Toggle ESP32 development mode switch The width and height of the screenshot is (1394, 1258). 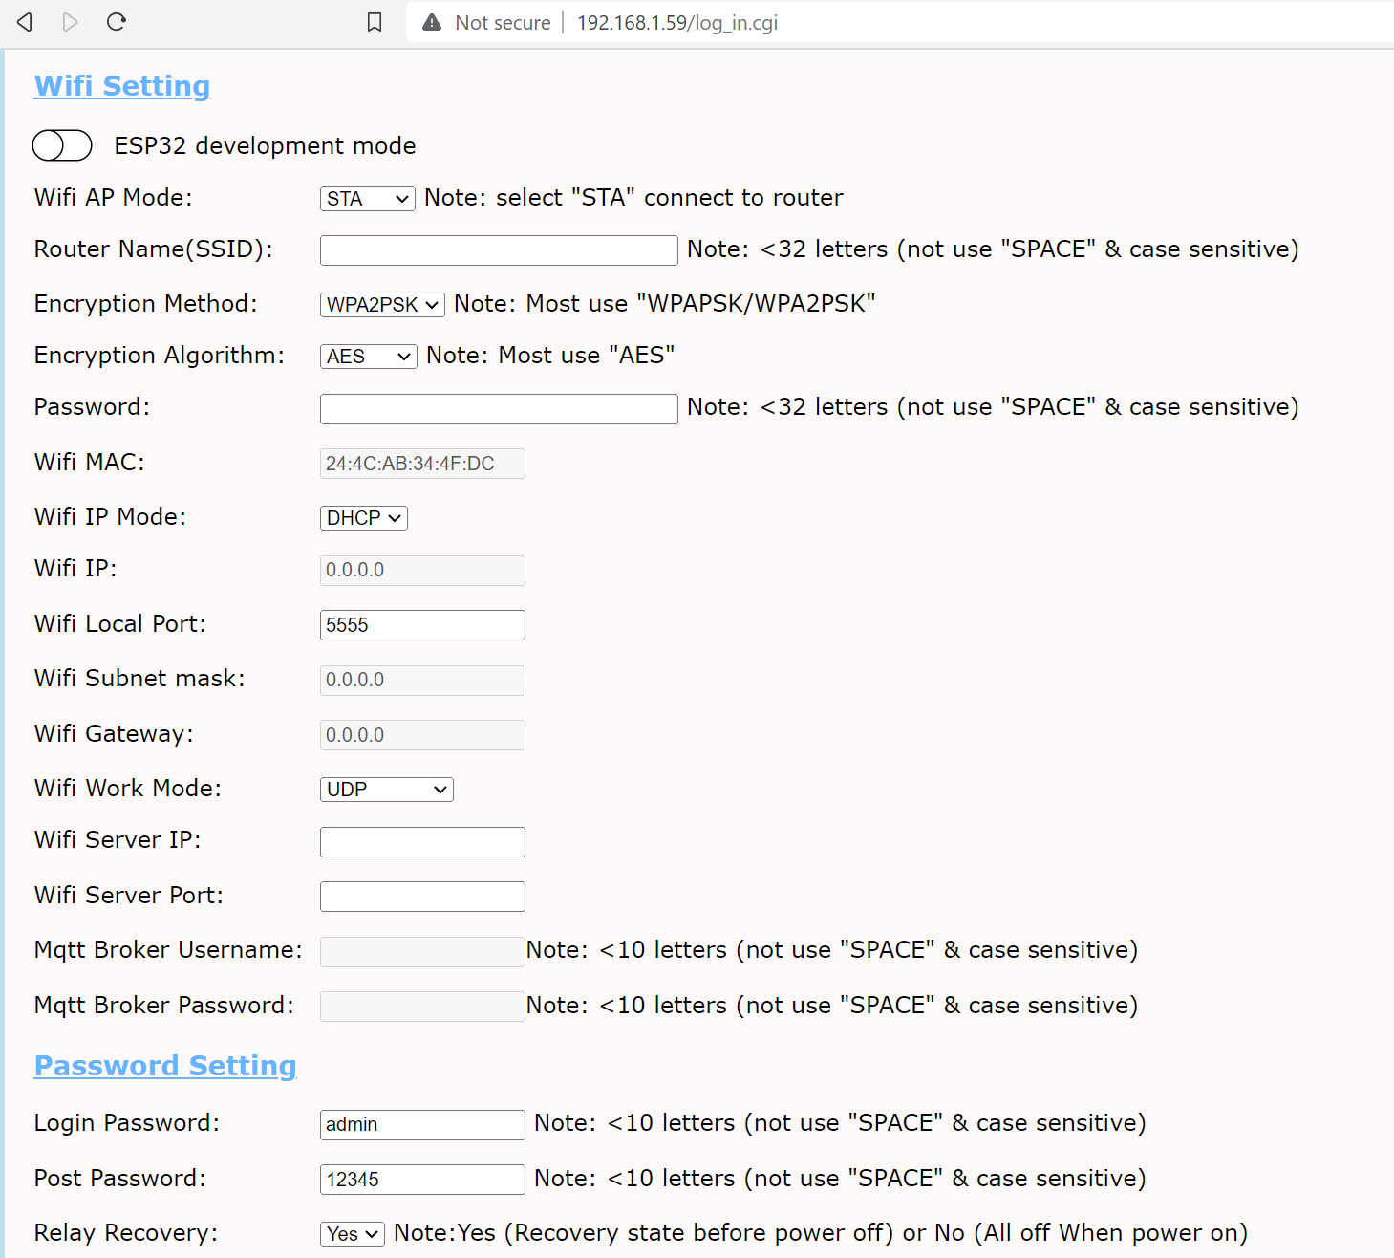pyautogui.click(x=62, y=145)
